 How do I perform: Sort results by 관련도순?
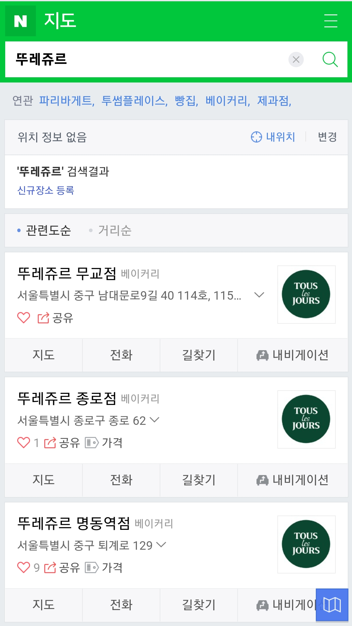pyautogui.click(x=48, y=231)
